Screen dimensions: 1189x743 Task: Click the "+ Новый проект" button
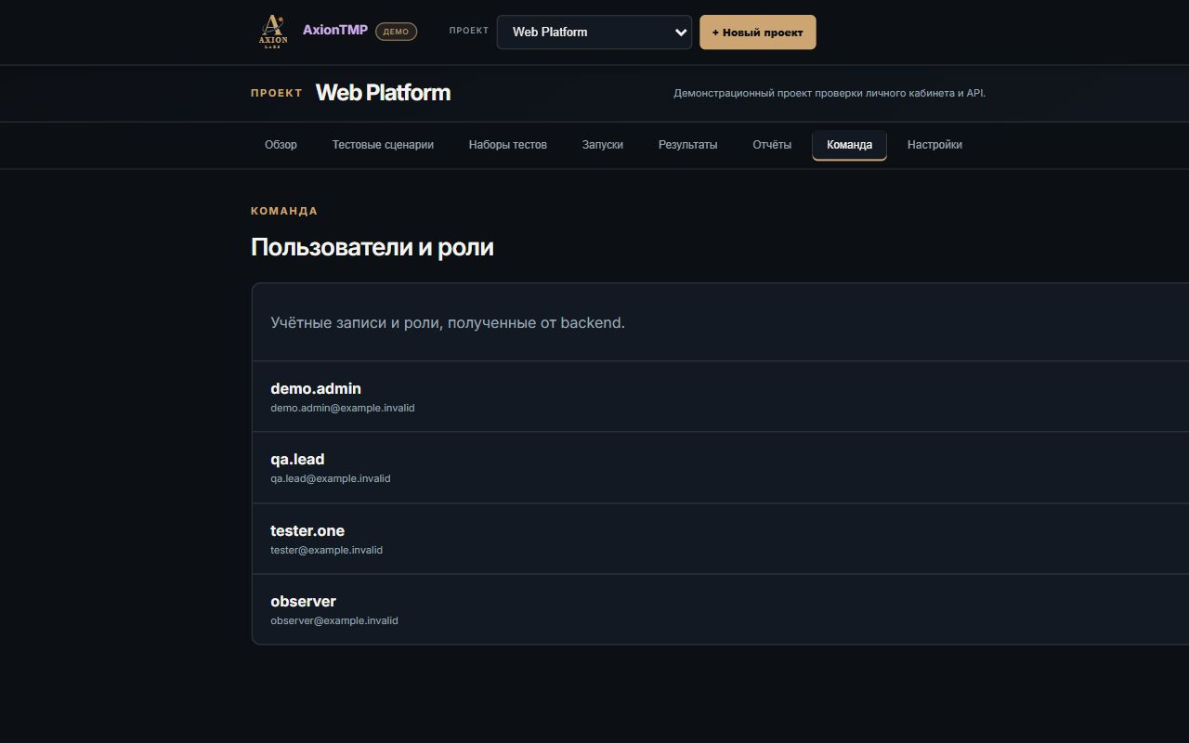758,32
